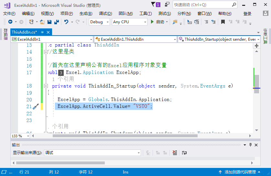
Task: Close the ThisAddIn.cs tab
Action: pyautogui.click(x=48, y=32)
